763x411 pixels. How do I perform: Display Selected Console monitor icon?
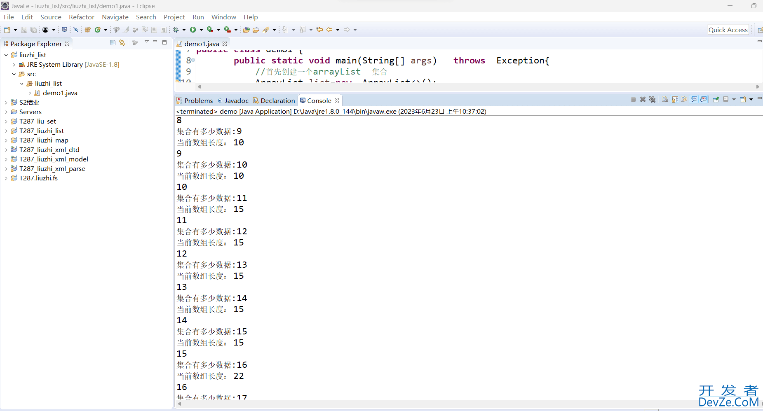click(725, 99)
